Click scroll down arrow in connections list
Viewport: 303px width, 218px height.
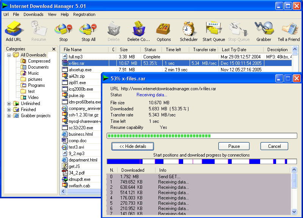tap(294, 212)
